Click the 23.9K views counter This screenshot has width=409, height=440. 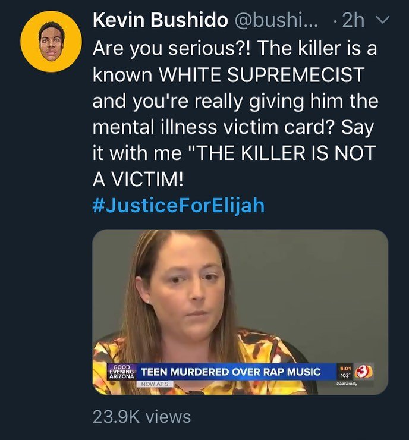coord(142,416)
